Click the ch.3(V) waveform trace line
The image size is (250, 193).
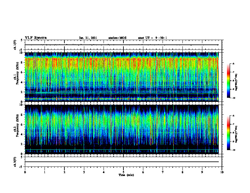(x=122, y=162)
